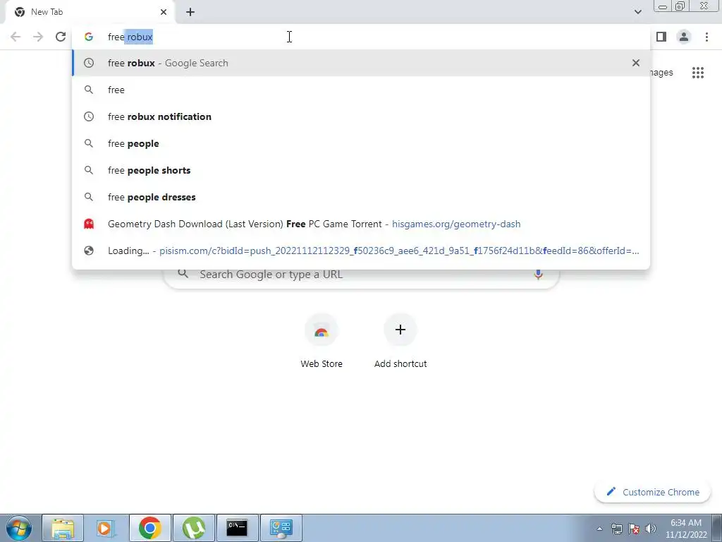Choose 'free robux - Google Search' suggestion
This screenshot has height=542, width=722.
point(361,63)
